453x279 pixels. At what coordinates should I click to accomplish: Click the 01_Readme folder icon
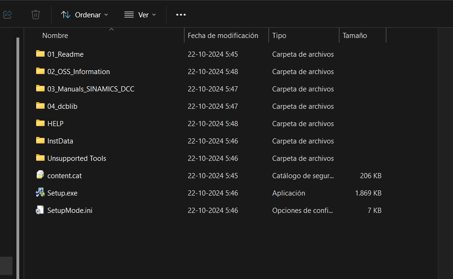[x=40, y=54]
